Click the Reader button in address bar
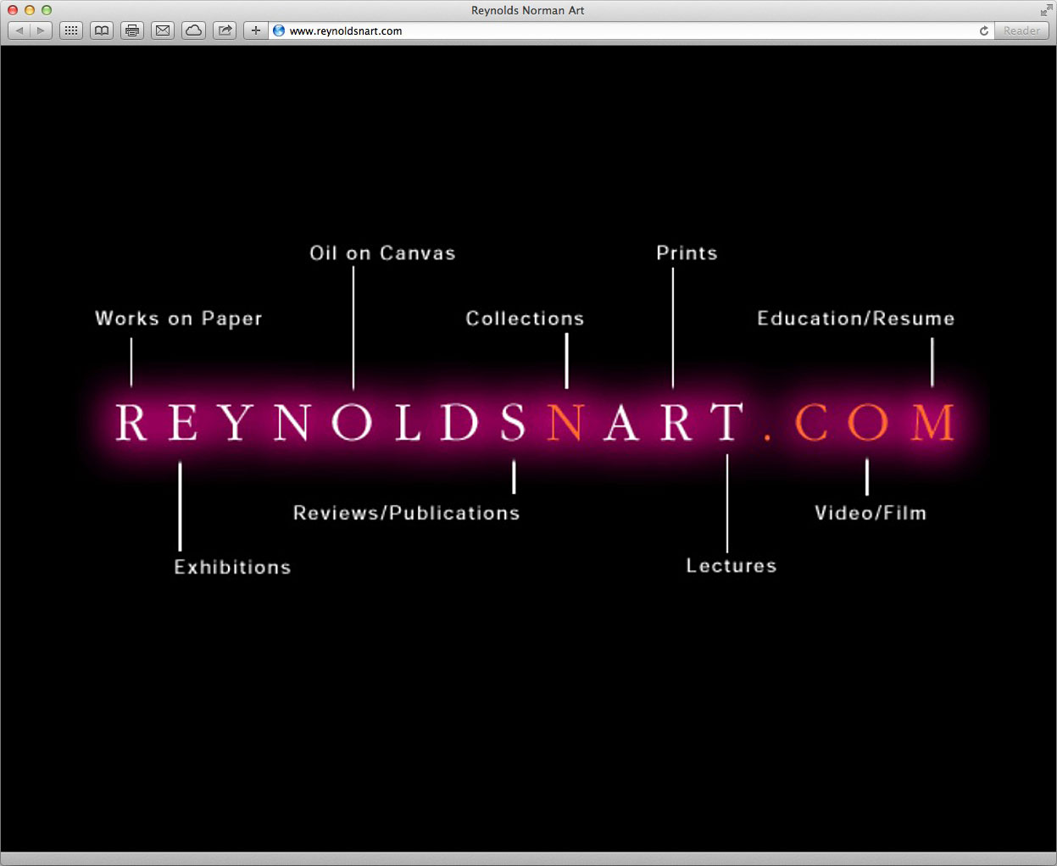Image resolution: width=1057 pixels, height=866 pixels. coord(1021,31)
